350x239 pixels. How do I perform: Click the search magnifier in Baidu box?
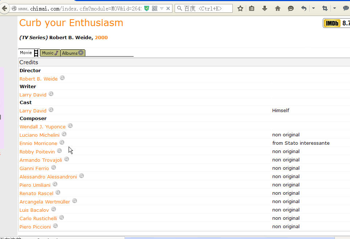[179, 8]
